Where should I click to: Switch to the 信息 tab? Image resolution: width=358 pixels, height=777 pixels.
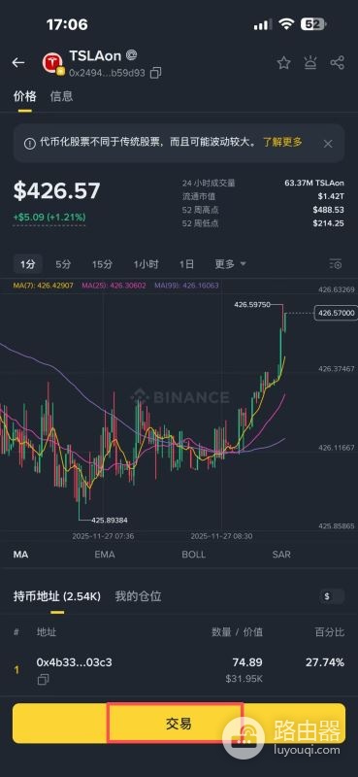[x=61, y=96]
